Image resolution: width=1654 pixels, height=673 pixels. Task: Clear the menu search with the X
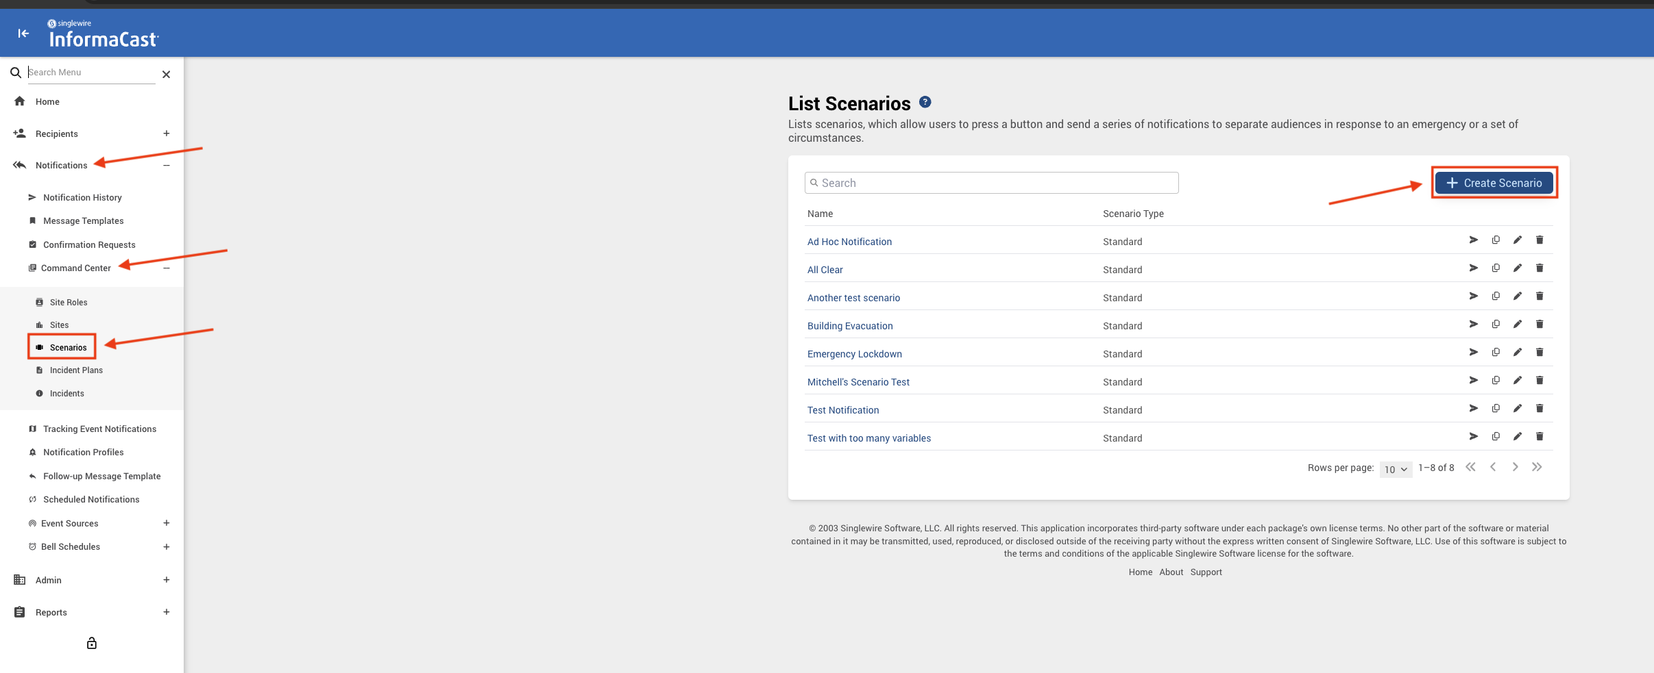click(166, 74)
